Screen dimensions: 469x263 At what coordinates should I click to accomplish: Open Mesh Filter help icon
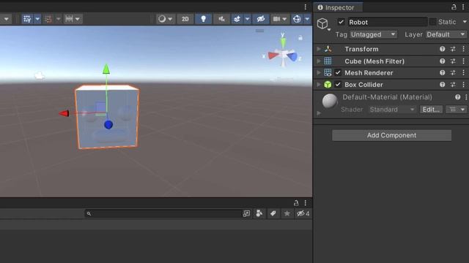[443, 61]
